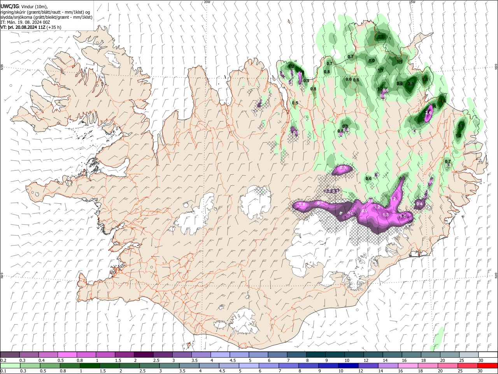This screenshot has height=374, width=498.
Task: Click the upper legend 8–9 dark teal swatch
Action: [x=316, y=355]
